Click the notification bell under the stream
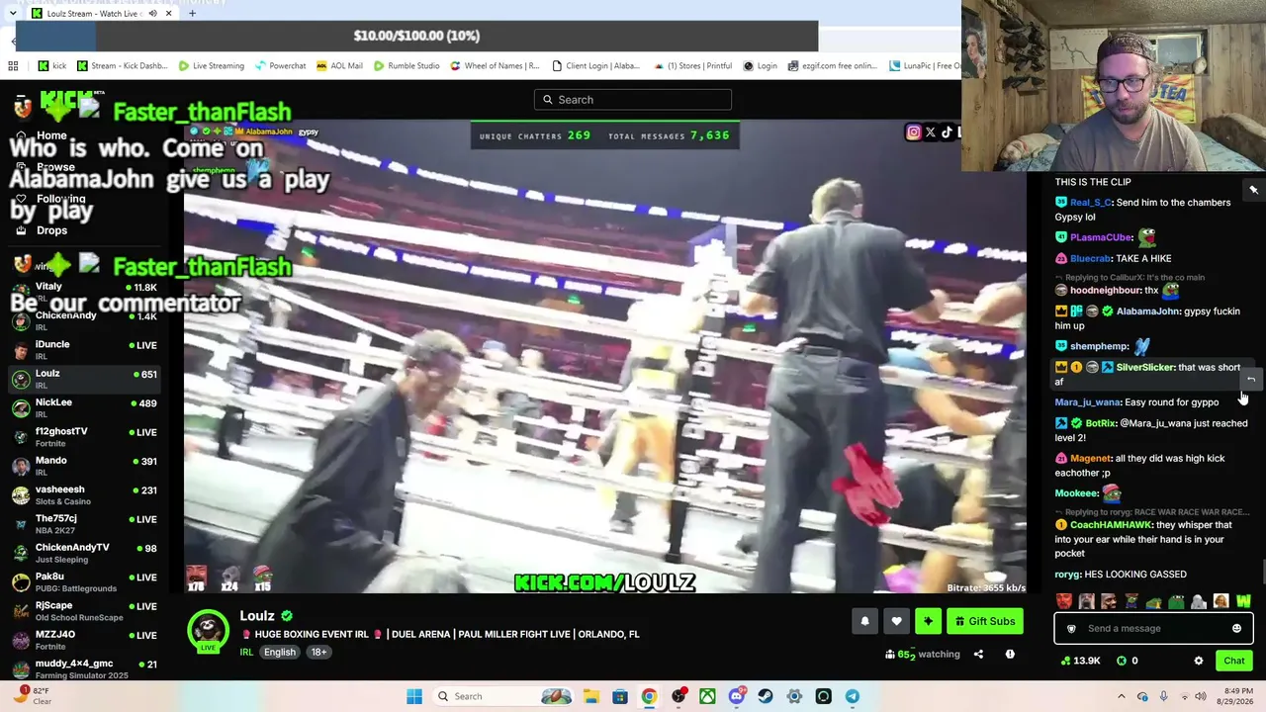The height and width of the screenshot is (712, 1266). click(864, 621)
